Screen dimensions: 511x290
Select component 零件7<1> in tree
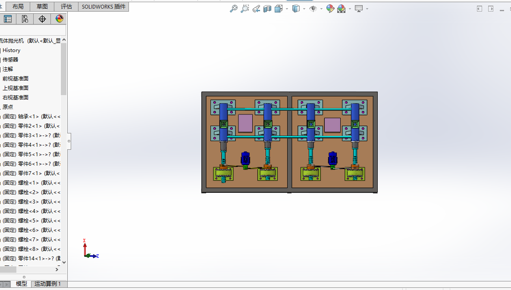point(31,173)
